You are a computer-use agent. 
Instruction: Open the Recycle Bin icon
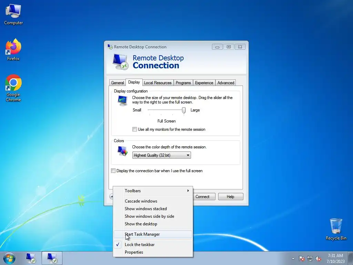point(336,229)
